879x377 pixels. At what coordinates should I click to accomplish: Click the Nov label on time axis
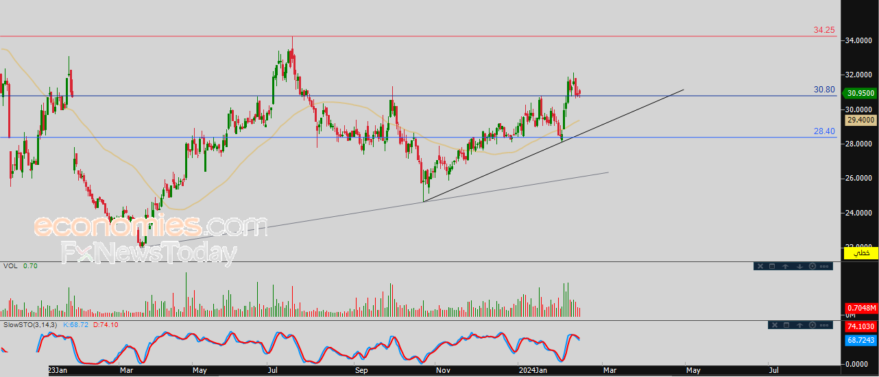[x=443, y=370]
